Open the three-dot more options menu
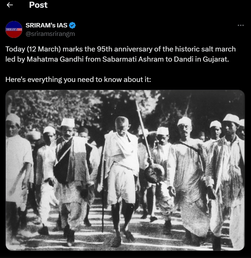251x258 pixels. tap(241, 25)
